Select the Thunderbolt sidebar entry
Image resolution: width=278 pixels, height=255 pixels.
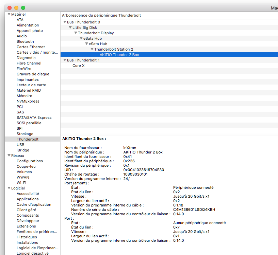pos(32,139)
